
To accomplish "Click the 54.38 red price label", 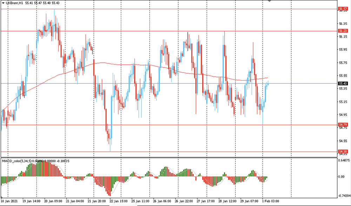I will click(x=343, y=151).
